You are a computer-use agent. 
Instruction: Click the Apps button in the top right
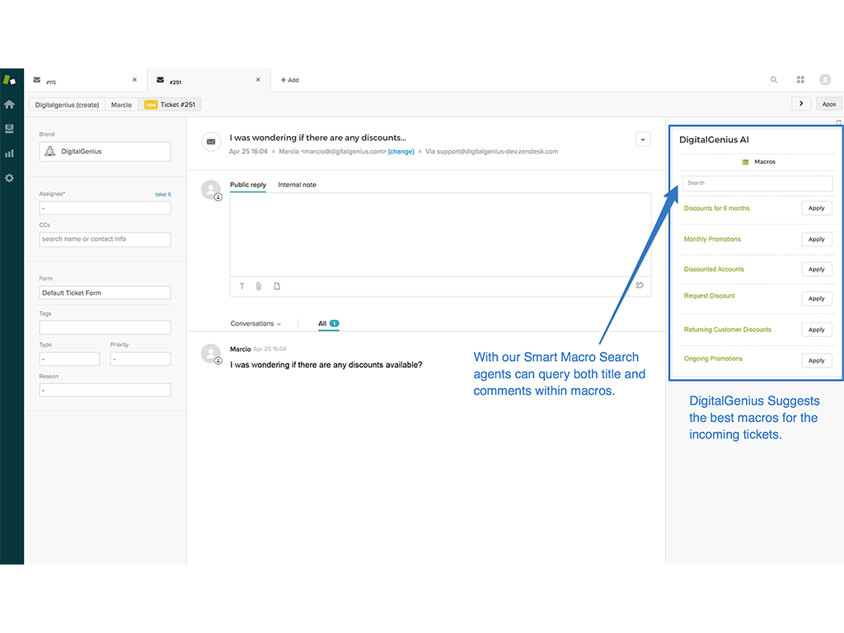[828, 104]
